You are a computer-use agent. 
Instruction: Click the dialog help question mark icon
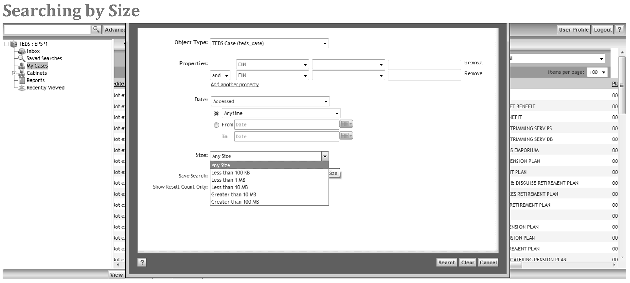click(x=142, y=262)
